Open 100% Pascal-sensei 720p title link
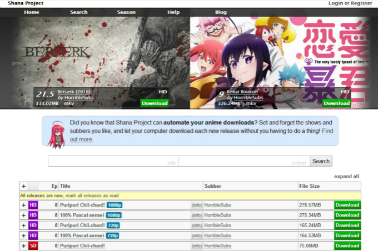This screenshot has width=378, height=251. pyautogui.click(x=82, y=235)
